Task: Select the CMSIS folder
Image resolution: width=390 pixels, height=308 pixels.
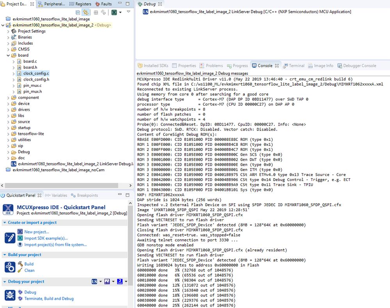Action: pyautogui.click(x=24, y=49)
